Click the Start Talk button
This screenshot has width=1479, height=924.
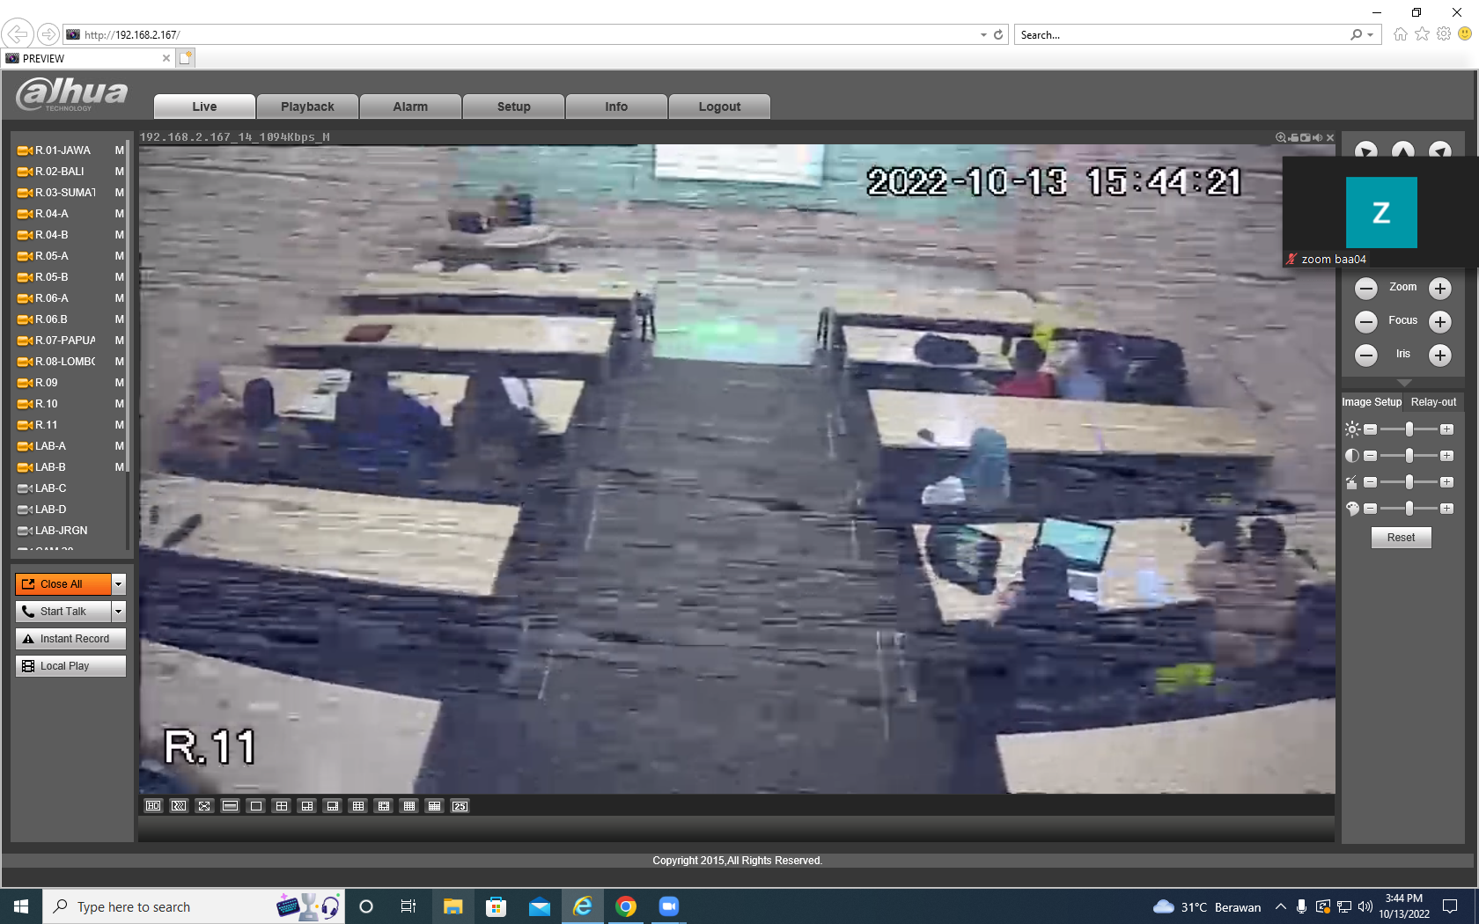(63, 612)
